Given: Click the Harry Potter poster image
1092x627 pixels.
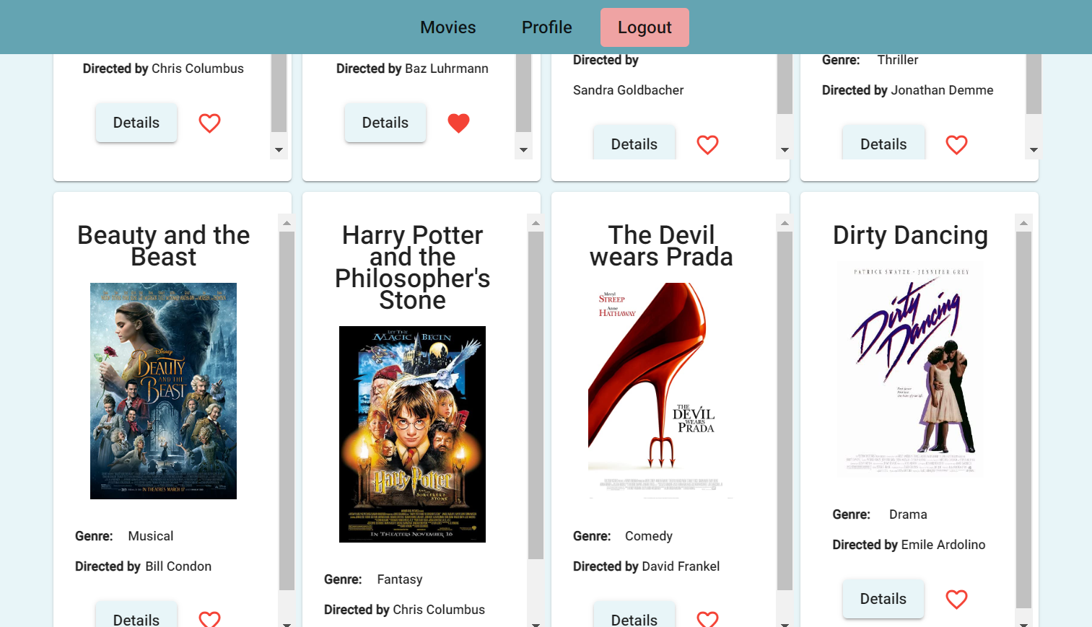Looking at the screenshot, I should (x=412, y=434).
